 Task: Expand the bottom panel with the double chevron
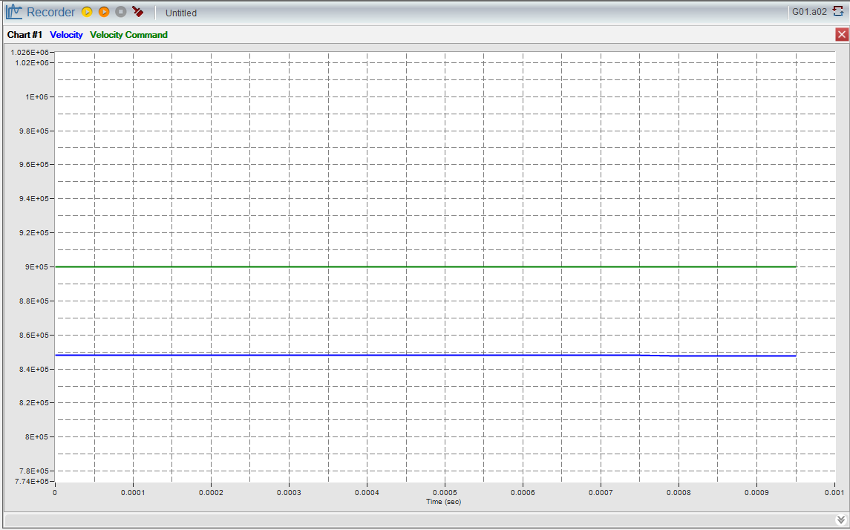click(840, 520)
